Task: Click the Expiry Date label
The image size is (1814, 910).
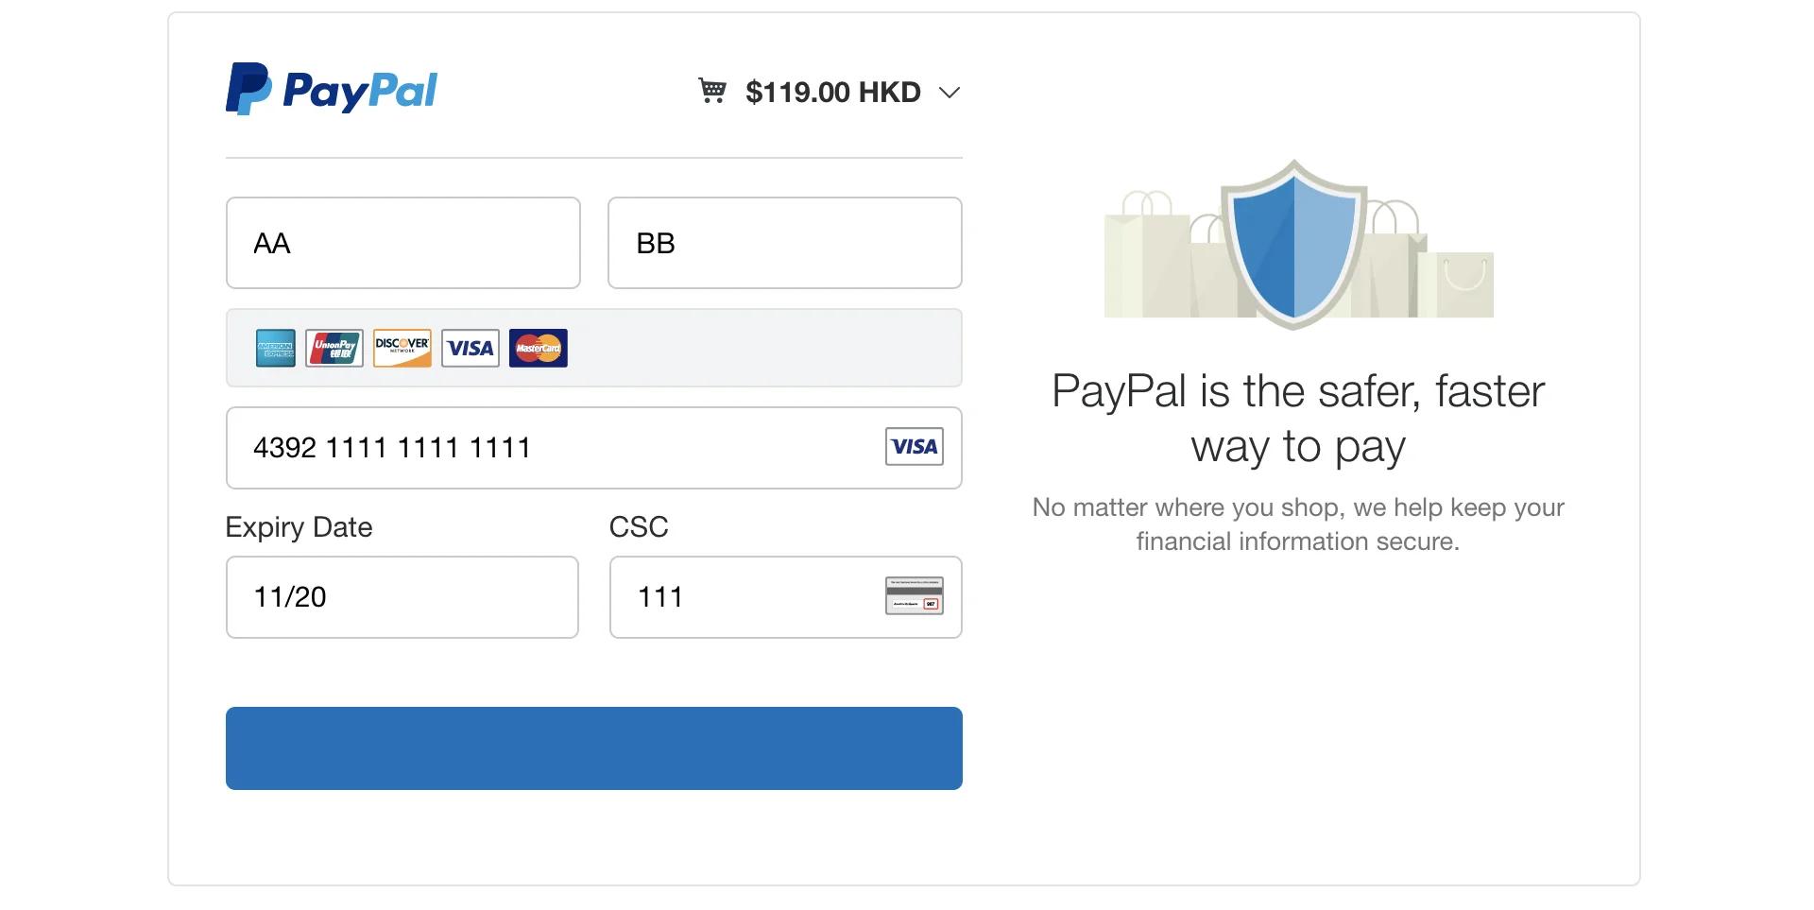Action: tap(299, 527)
